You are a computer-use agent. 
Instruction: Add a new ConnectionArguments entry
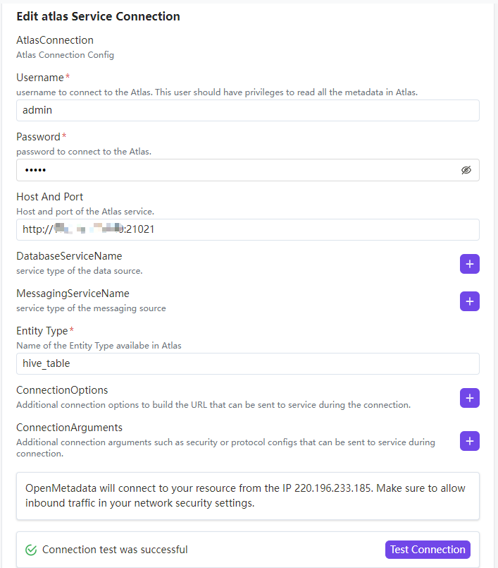[469, 441]
